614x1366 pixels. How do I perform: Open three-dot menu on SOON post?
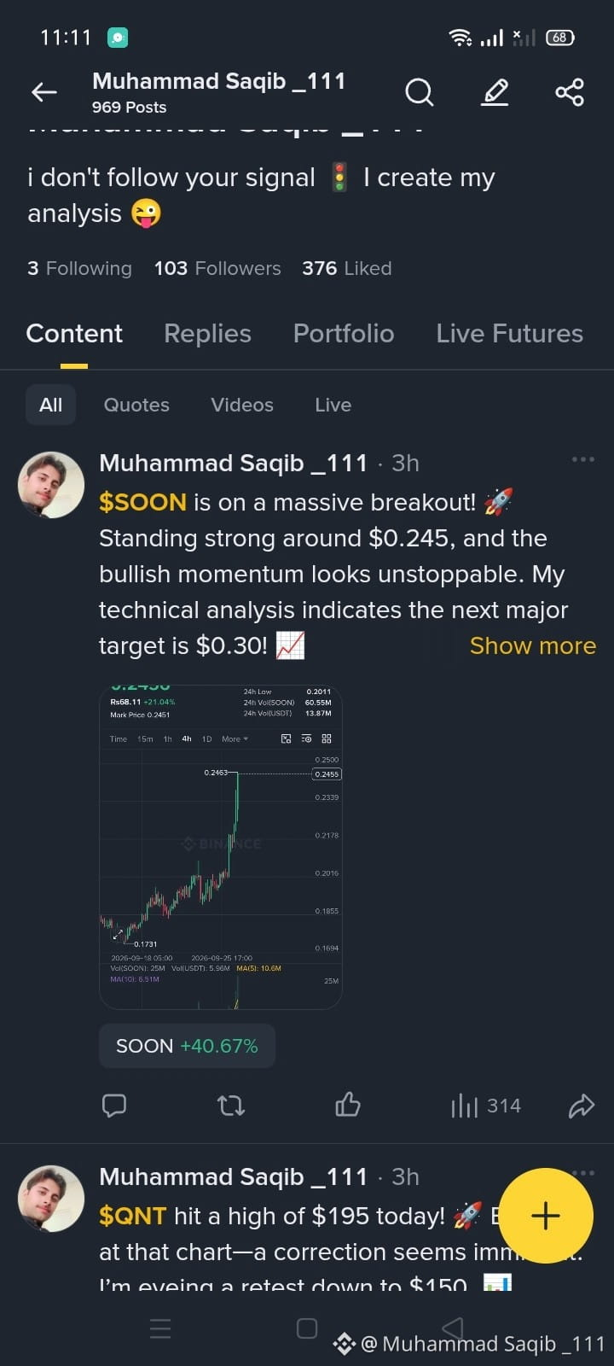(x=583, y=459)
